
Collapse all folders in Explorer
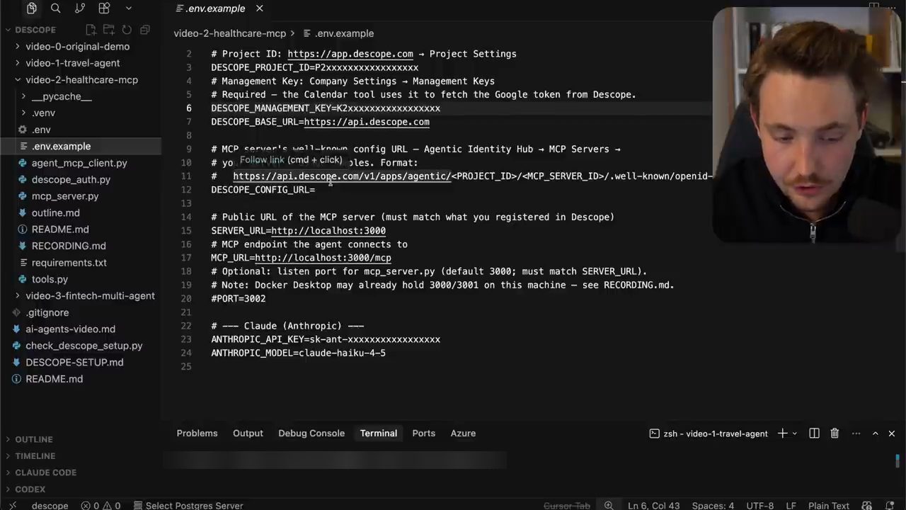(x=145, y=30)
